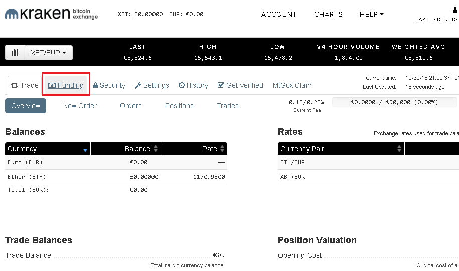The height and width of the screenshot is (271, 459).
Task: Go to New Order
Action: coord(80,106)
